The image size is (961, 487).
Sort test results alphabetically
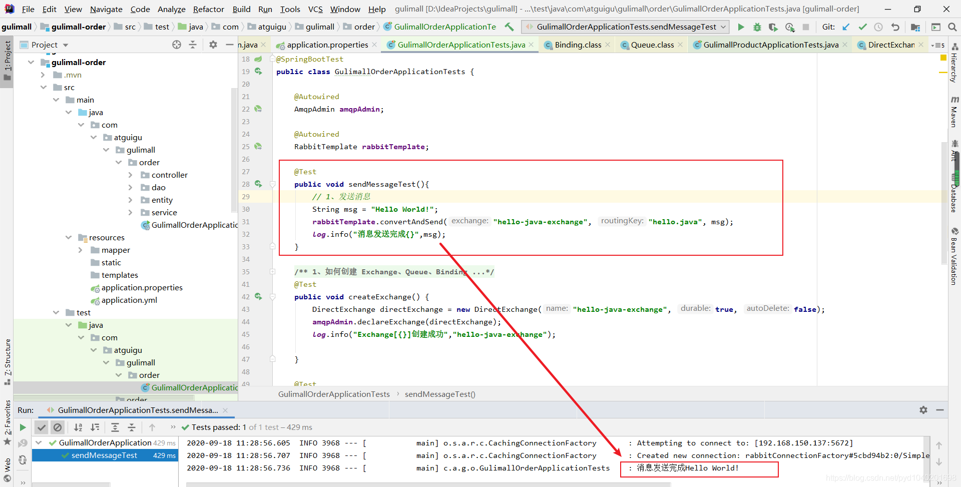coord(78,427)
